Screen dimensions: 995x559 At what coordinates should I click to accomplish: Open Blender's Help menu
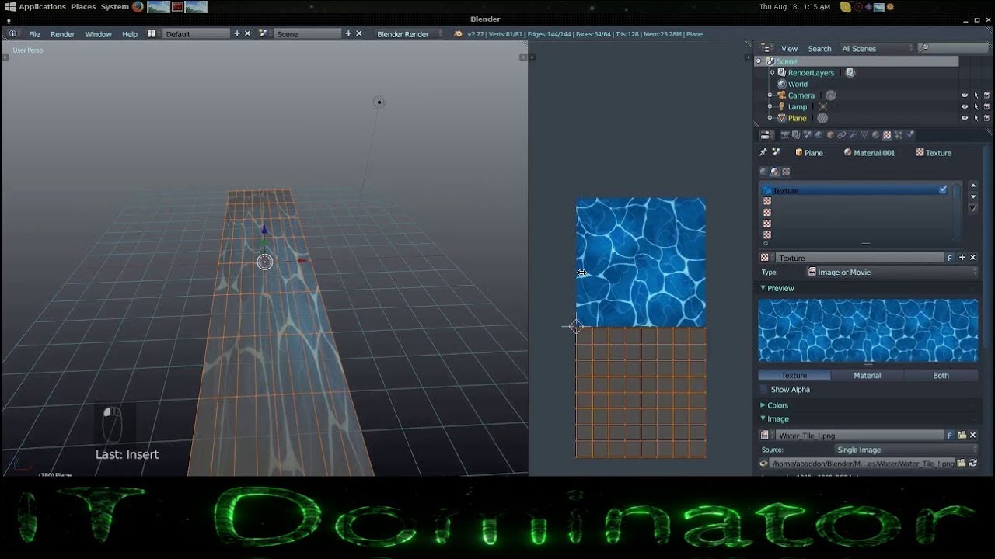coord(130,34)
